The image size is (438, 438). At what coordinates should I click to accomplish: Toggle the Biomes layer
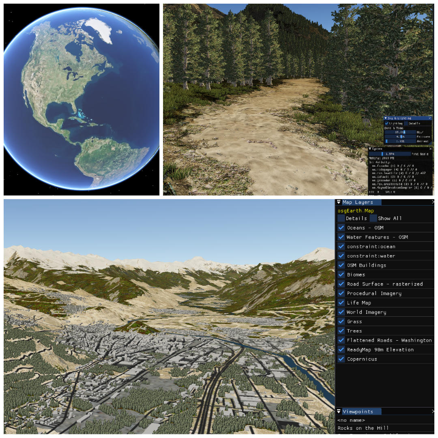pyautogui.click(x=341, y=275)
